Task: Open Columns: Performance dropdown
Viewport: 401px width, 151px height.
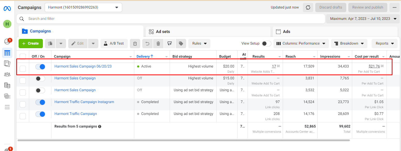Action: pyautogui.click(x=301, y=44)
